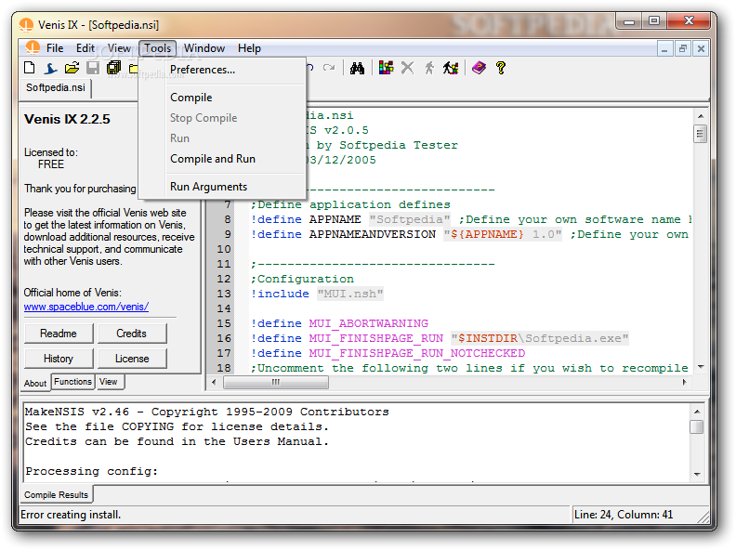Open the View menu
Image resolution: width=736 pixels, height=550 pixels.
[x=119, y=48]
